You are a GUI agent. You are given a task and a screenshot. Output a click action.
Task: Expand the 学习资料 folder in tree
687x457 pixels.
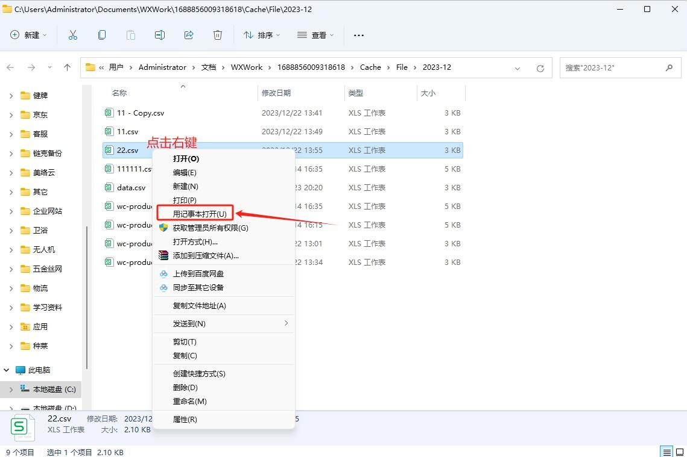[x=11, y=308]
